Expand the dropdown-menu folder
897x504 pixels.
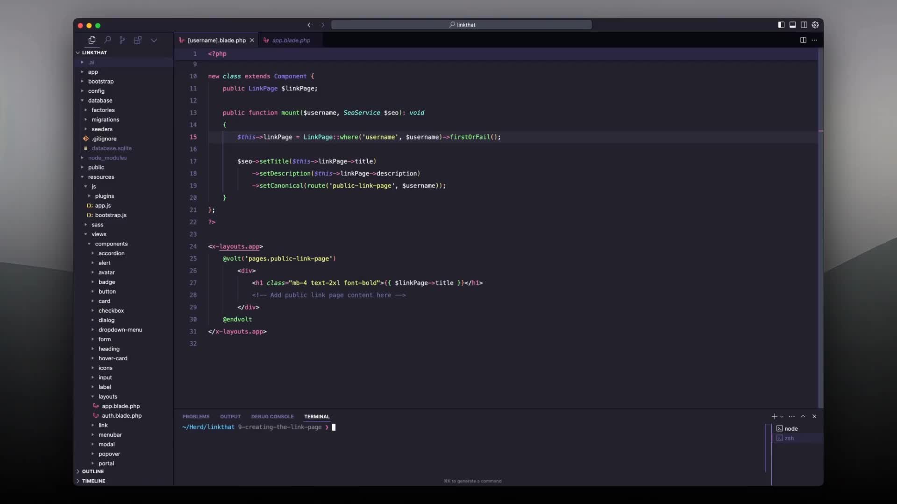tap(123, 330)
